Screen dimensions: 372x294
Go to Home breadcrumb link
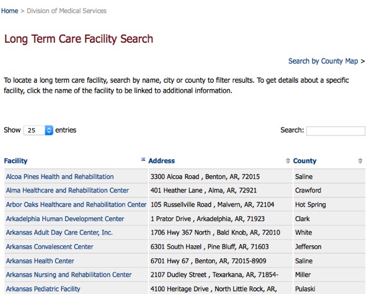tap(9, 11)
